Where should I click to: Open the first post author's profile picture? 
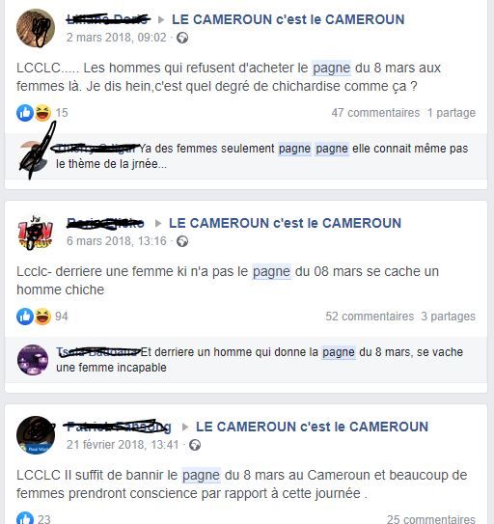36,28
